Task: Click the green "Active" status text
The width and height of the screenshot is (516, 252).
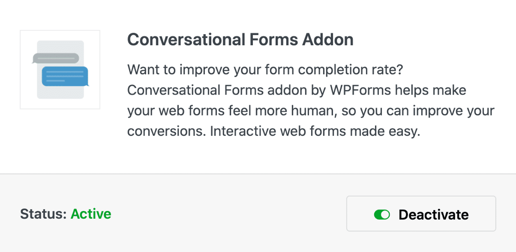Action: click(91, 214)
